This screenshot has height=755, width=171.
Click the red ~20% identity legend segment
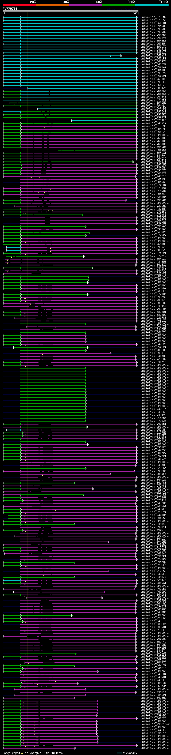pyautogui.click(x=19, y=5)
